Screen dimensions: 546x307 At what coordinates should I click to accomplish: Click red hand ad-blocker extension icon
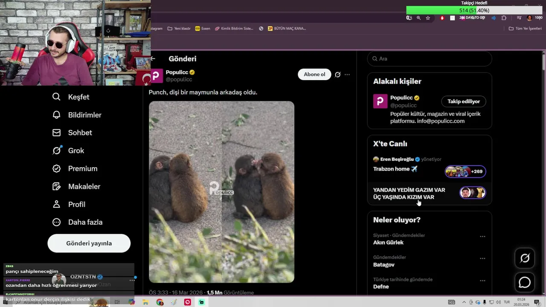[x=442, y=18]
